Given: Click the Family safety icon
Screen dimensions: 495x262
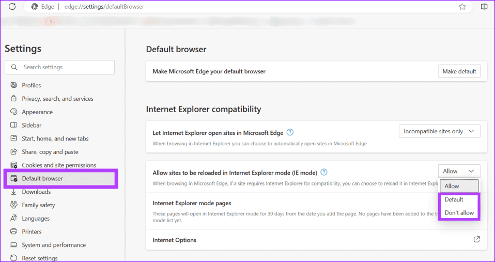Looking at the screenshot, I should click(x=13, y=205).
